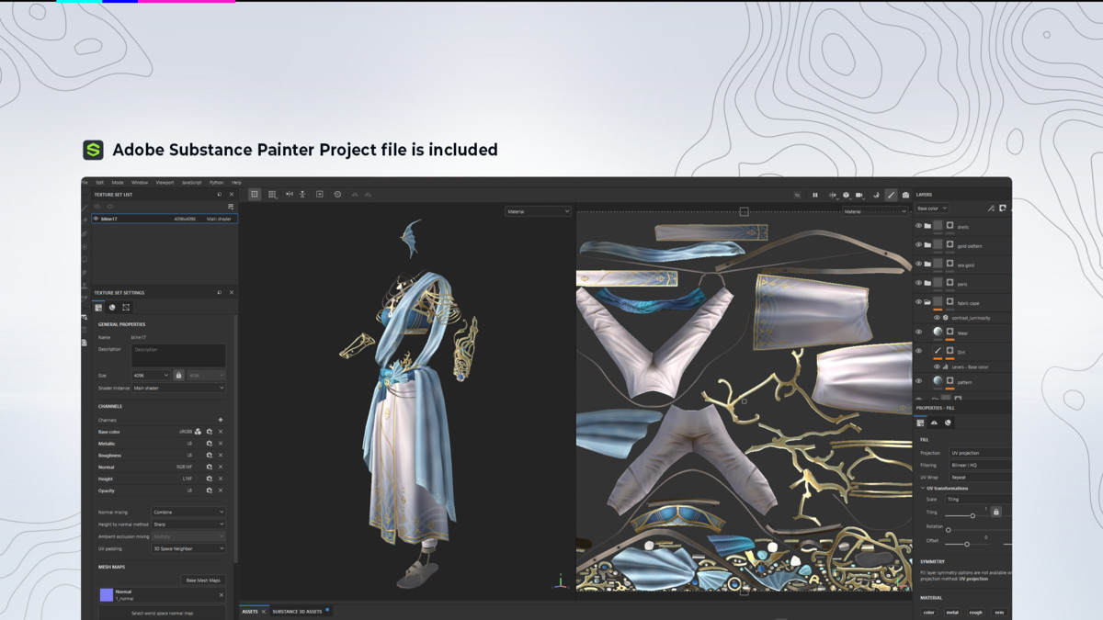Hide the gold pattern layer
The height and width of the screenshot is (620, 1103).
point(918,245)
